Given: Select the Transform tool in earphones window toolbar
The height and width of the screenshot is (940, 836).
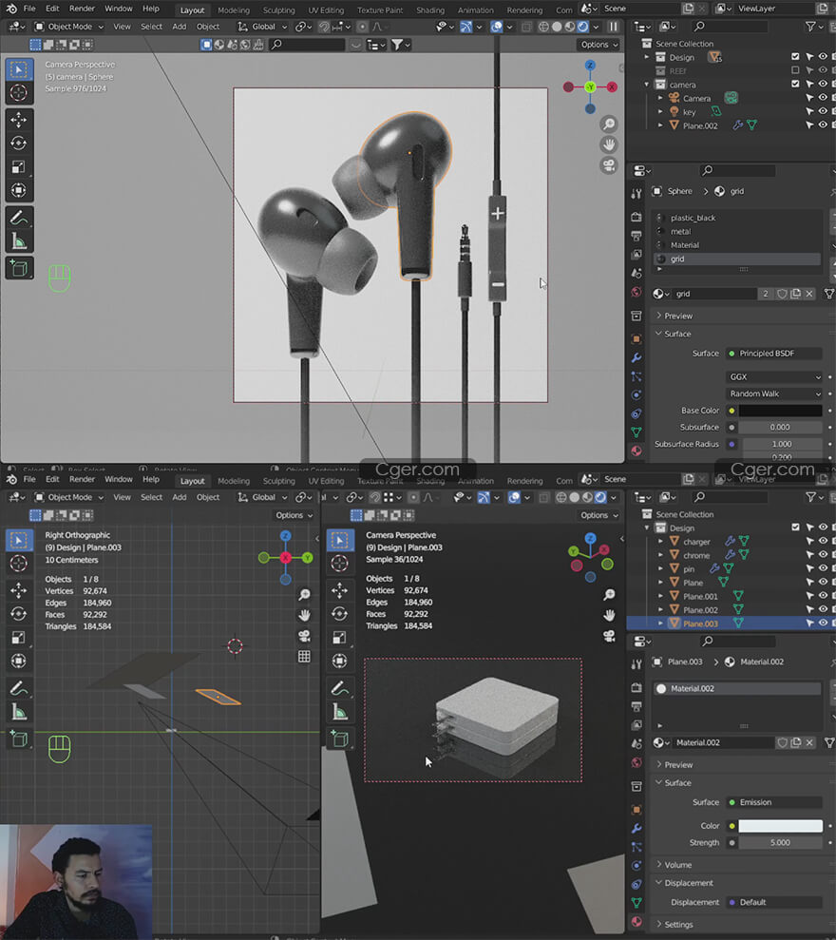Looking at the screenshot, I should tap(19, 190).
